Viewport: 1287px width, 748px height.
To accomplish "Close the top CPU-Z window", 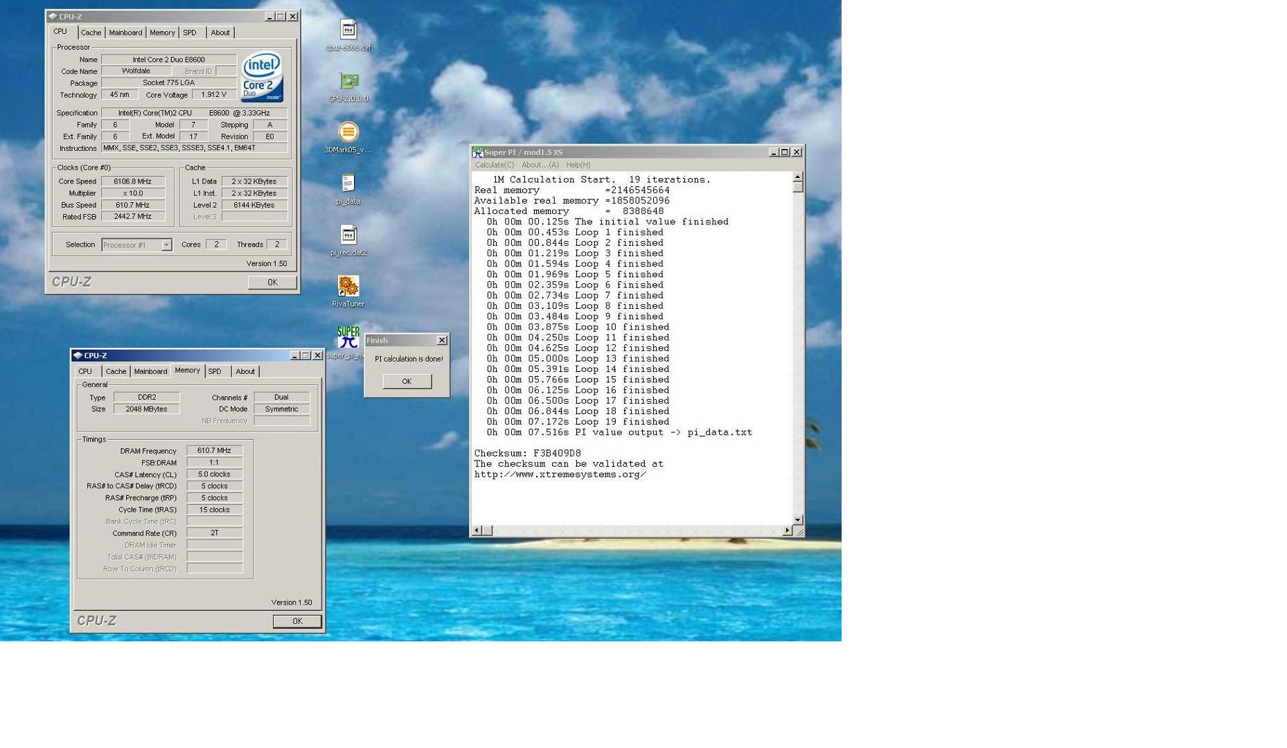I will pos(292,16).
